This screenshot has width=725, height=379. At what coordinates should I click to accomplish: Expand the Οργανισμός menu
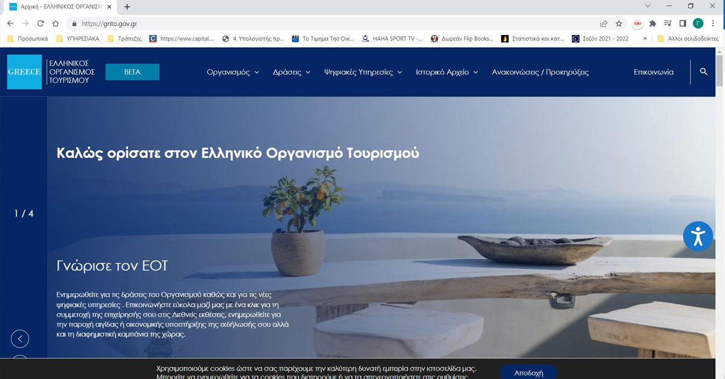(x=233, y=72)
